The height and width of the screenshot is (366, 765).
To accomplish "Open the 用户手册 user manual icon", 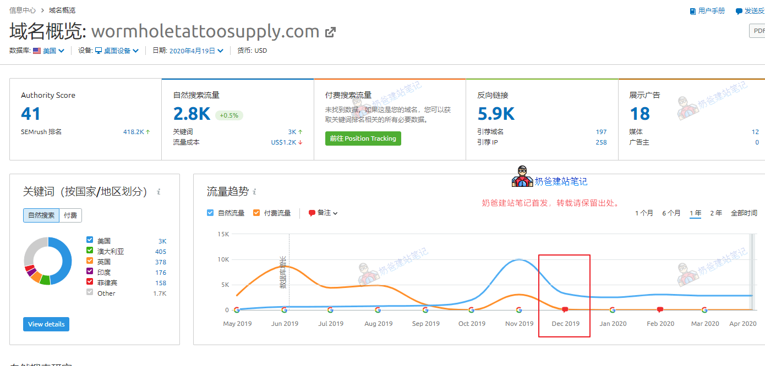I will [692, 10].
